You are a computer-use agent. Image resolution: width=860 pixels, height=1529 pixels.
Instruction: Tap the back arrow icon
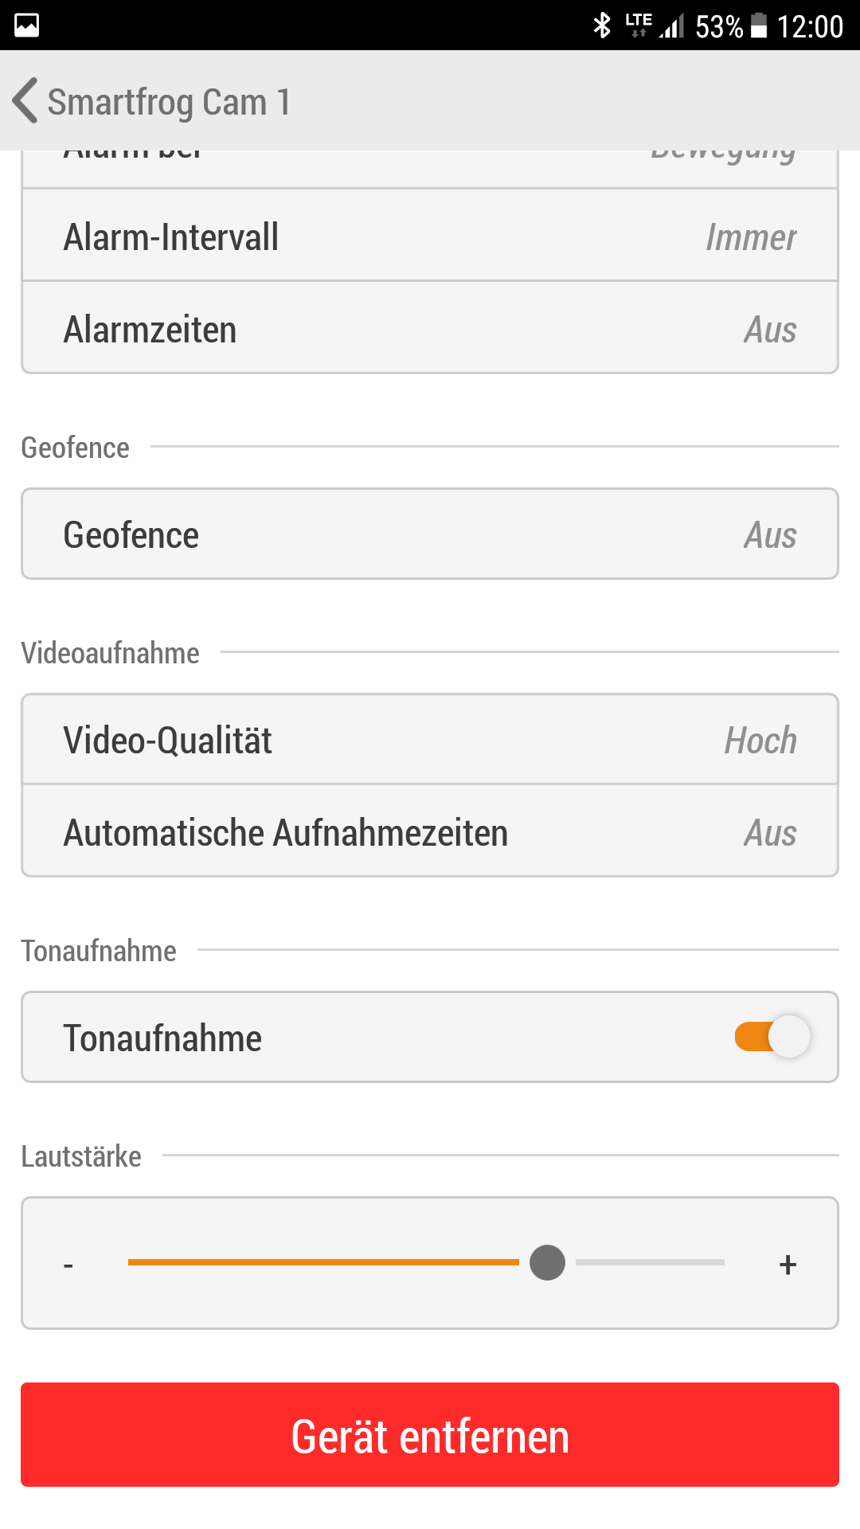25,101
